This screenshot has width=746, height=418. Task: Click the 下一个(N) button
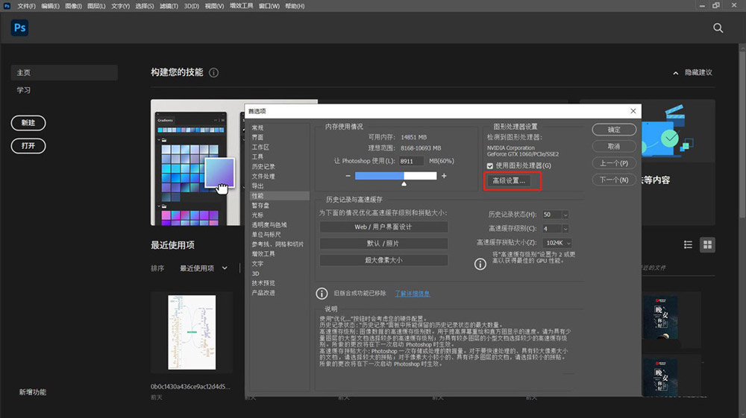click(x=614, y=180)
